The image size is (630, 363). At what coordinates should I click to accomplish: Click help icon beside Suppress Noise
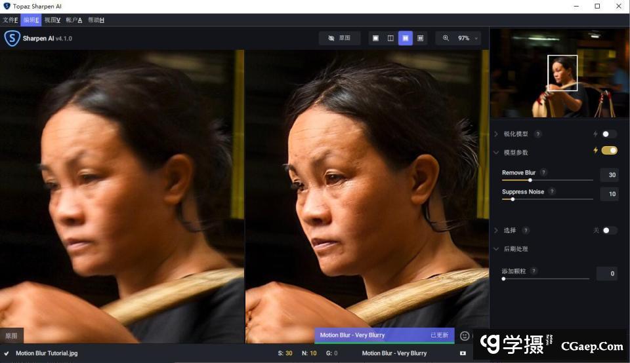coord(552,192)
